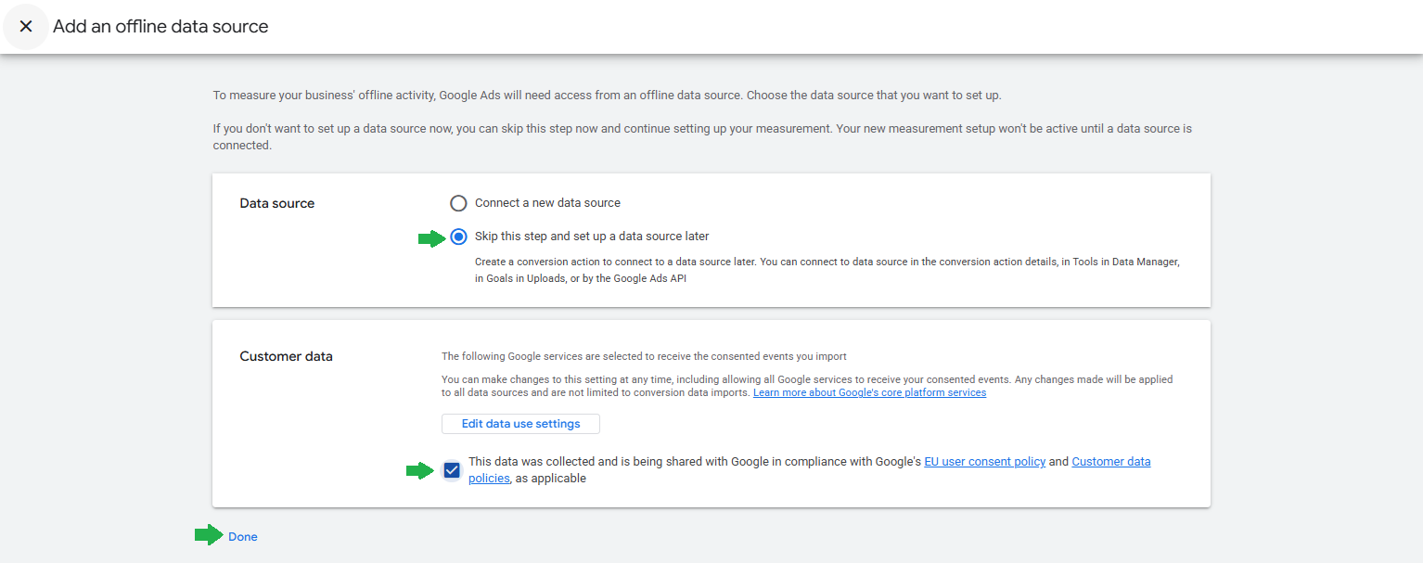This screenshot has width=1423, height=563.
Task: Click the Customer data section heading
Action: [286, 357]
